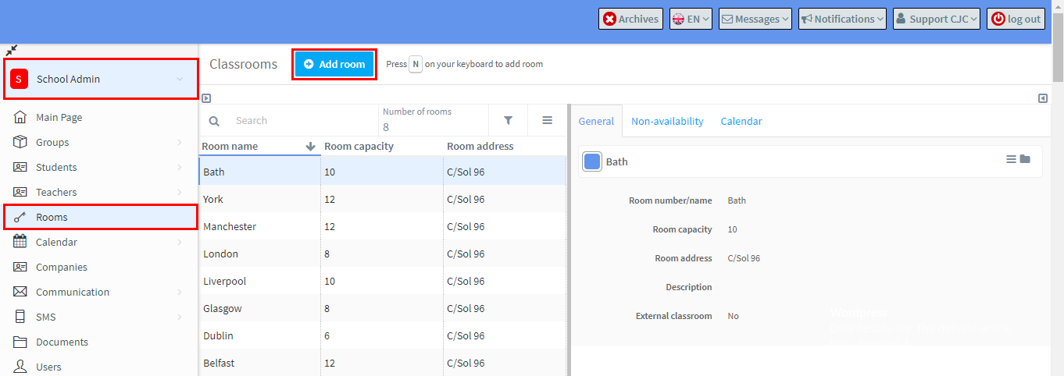Viewport: 1064px width, 376px height.
Task: Open Archives from the top bar
Action: [x=630, y=19]
